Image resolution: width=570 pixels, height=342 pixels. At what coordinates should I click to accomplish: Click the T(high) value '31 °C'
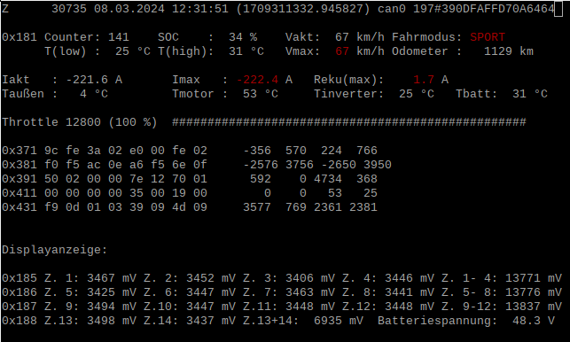coord(246,51)
